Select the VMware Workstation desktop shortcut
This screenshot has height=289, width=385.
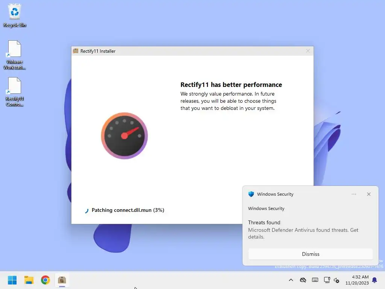(15, 55)
